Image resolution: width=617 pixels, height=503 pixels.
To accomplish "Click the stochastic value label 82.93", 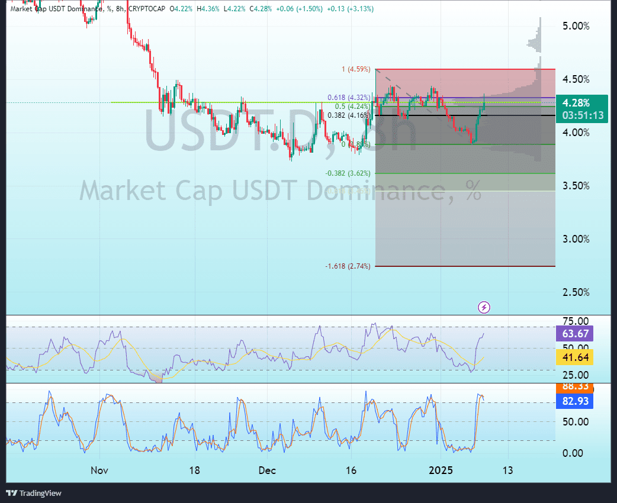I will pos(574,401).
